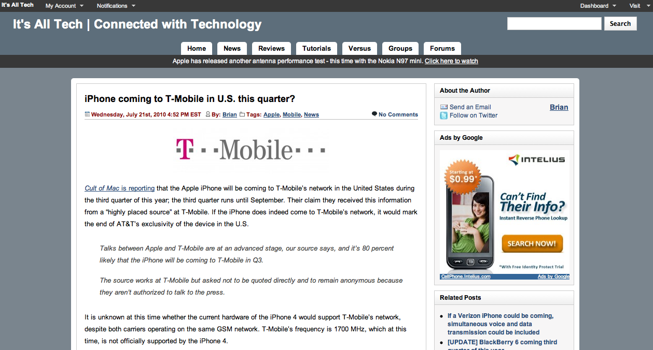The image size is (653, 350).
Task: Open the Dashboard dropdown in admin bar
Action: tap(598, 6)
